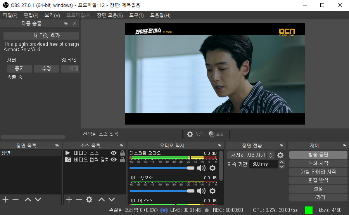Screen dimensions: 349x215
Task: Increase 지속 기간 with up arrow
Action: click(282, 162)
